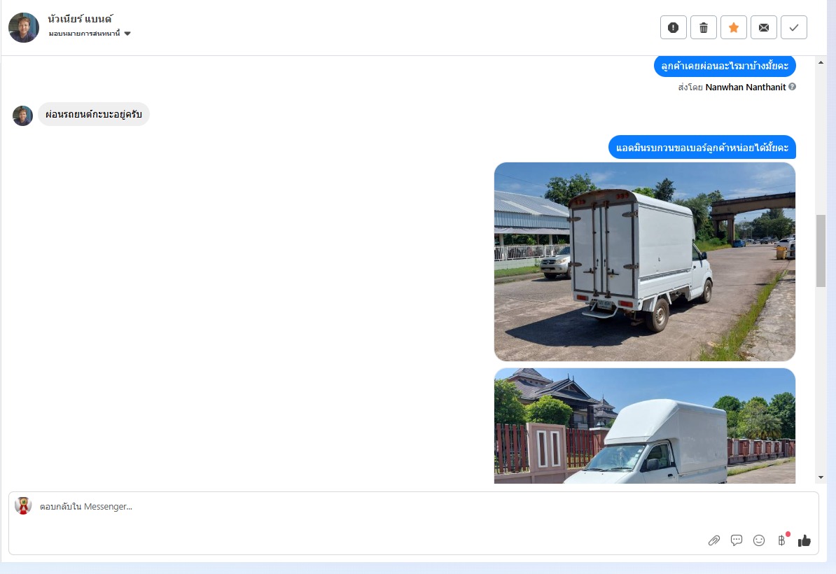Open the emoji picker

point(759,540)
